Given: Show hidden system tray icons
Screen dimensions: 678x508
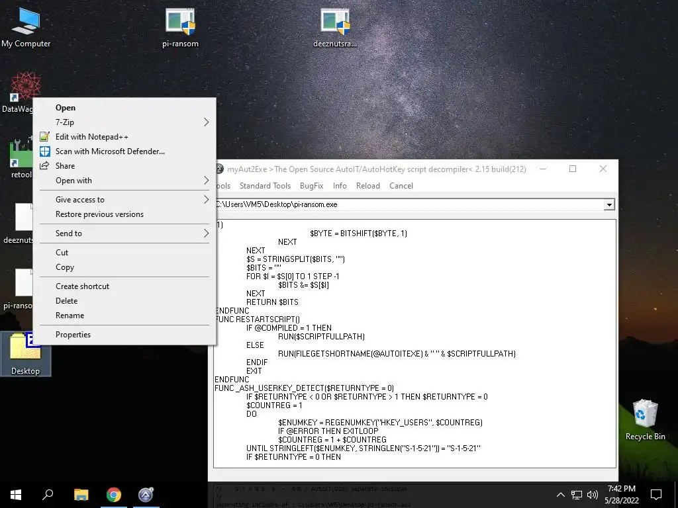Looking at the screenshot, I should 560,495.
